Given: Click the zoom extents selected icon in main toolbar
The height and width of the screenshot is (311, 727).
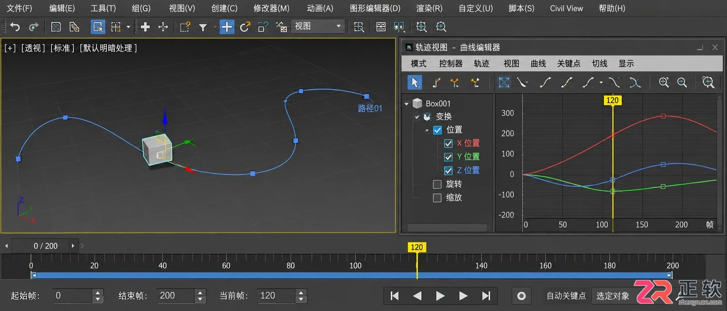Looking at the screenshot, I should click(421, 27).
